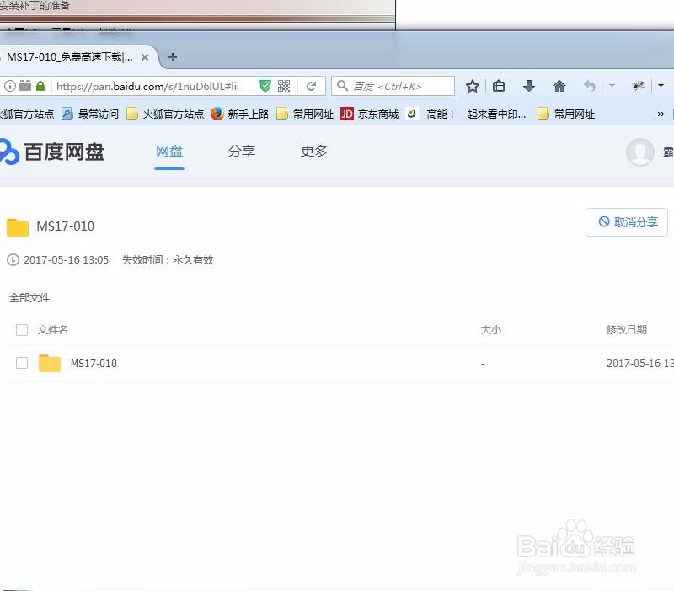Click the user avatar circle
The width and height of the screenshot is (674, 591).
pyautogui.click(x=640, y=152)
